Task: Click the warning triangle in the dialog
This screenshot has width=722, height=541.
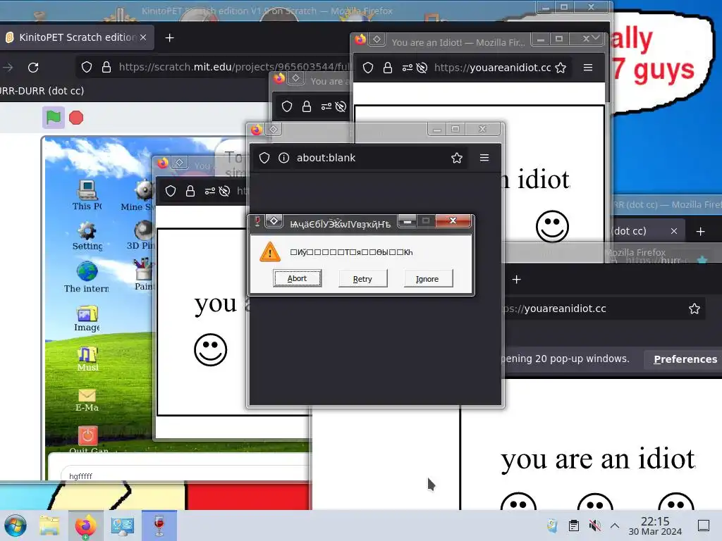Action: [x=270, y=251]
